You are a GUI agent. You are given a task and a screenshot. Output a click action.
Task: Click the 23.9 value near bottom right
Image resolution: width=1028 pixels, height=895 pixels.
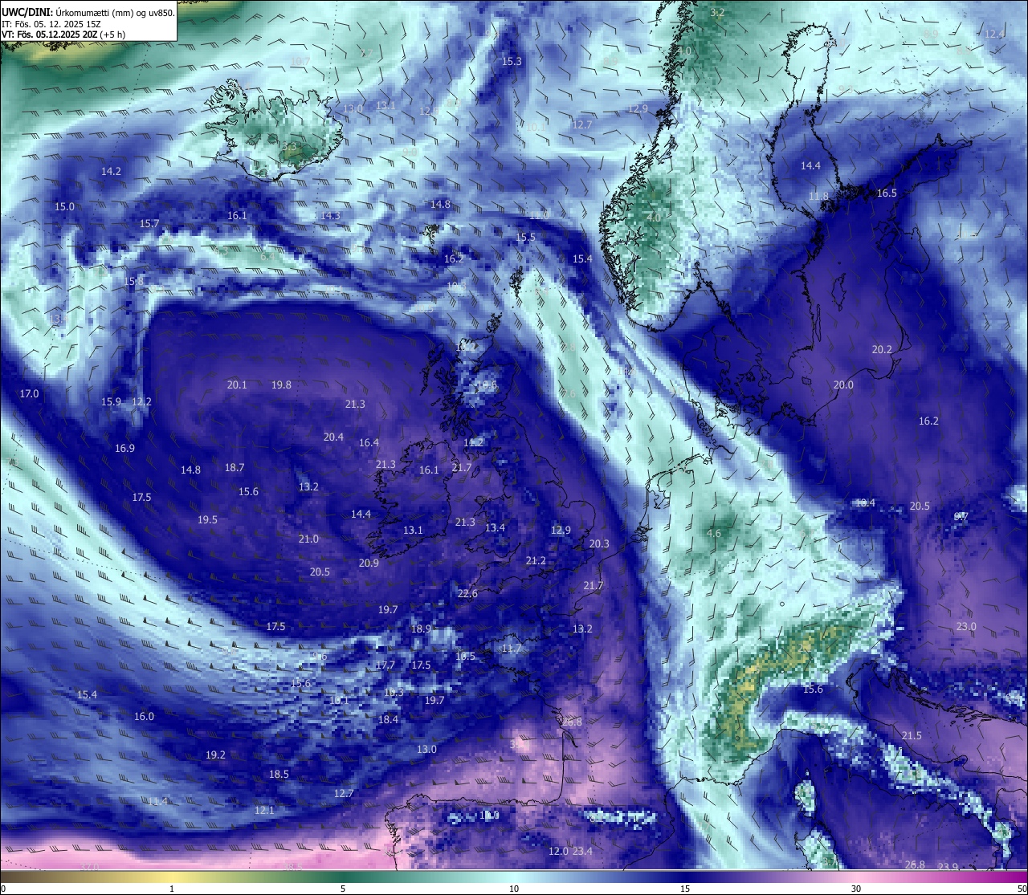(948, 867)
